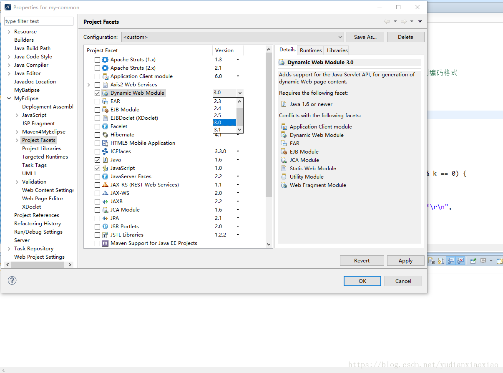Viewport: 503px width, 373px height.
Task: Select Java Build Path in the tree
Action: (32, 48)
